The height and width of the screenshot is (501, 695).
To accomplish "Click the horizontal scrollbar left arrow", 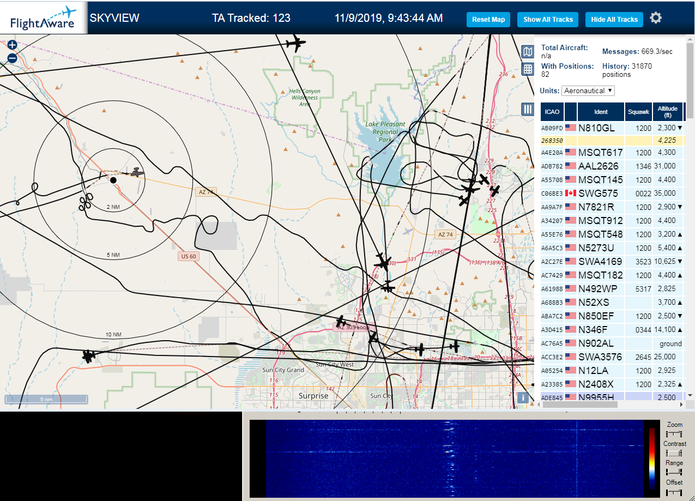I will [539, 405].
